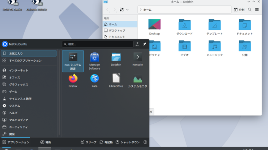Click the testKubuntu user avatar

pyautogui.click(x=5, y=44)
